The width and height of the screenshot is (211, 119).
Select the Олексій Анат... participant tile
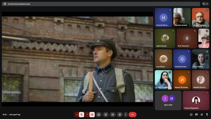182,59
